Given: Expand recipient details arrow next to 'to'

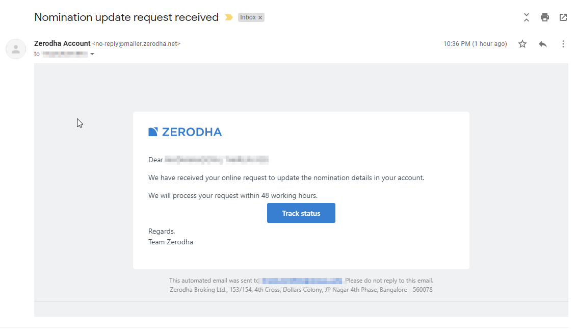Looking at the screenshot, I should [x=92, y=54].
